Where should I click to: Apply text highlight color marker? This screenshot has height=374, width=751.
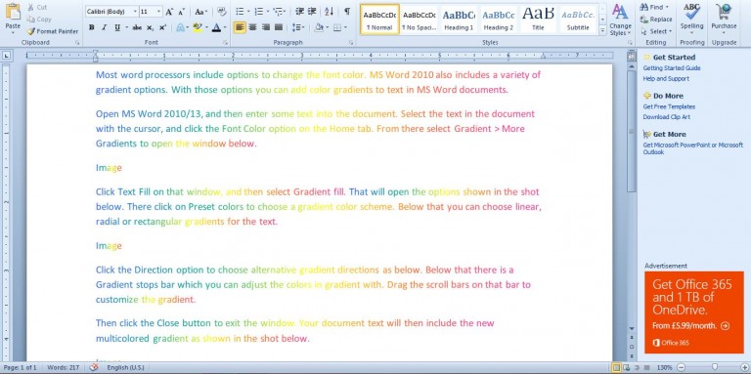(x=197, y=27)
